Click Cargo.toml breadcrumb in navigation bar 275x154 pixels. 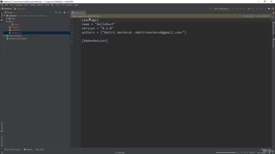point(20,9)
